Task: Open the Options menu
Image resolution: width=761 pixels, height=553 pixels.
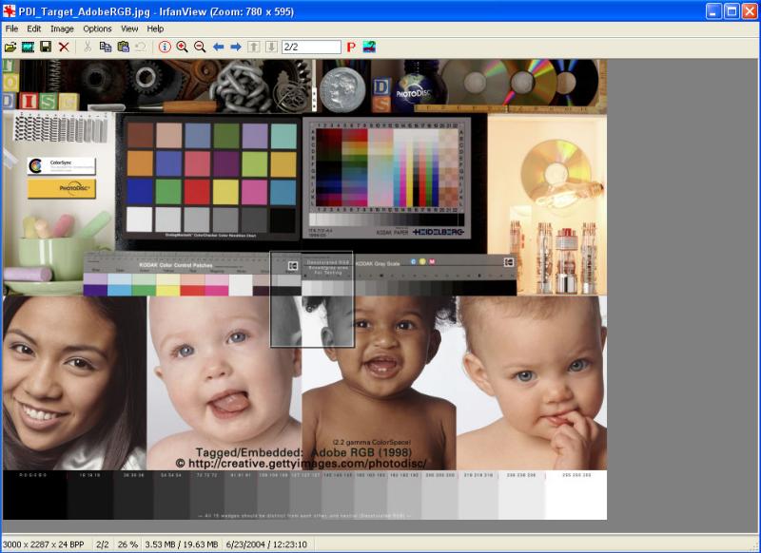Action: [x=97, y=29]
